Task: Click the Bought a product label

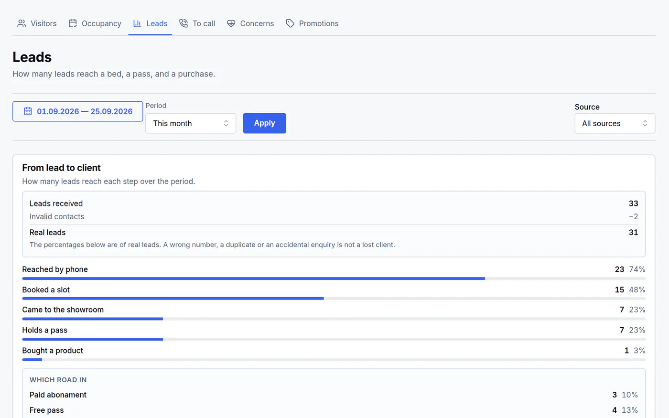Action: tap(53, 351)
